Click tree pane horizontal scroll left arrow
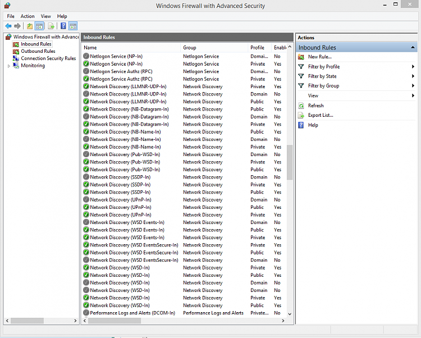This screenshot has width=421, height=338. (7, 321)
